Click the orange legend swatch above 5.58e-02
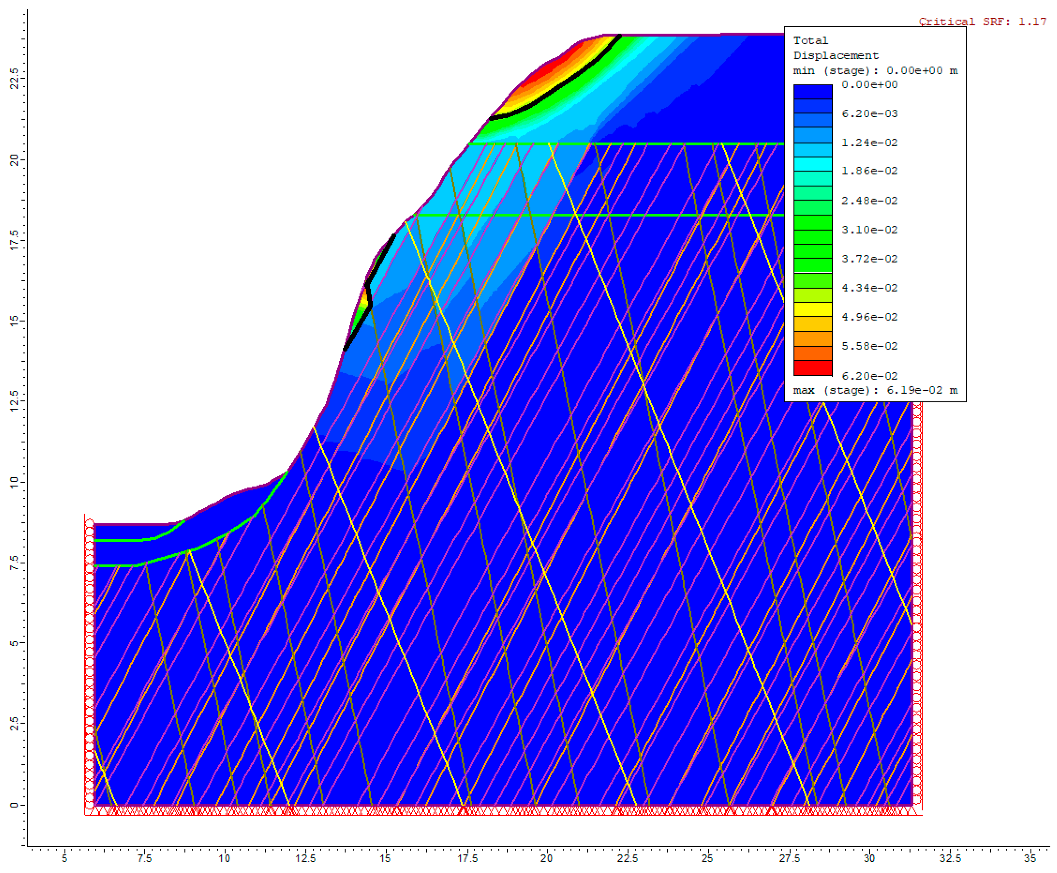The height and width of the screenshot is (873, 1057). tap(812, 339)
